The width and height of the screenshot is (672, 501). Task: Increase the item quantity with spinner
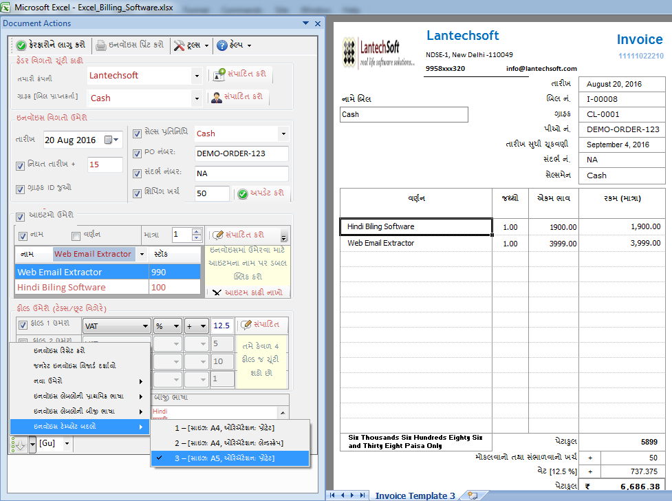[196, 232]
